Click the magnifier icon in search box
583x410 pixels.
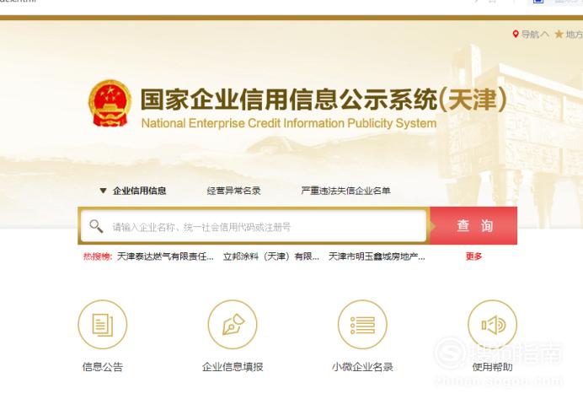tap(96, 225)
